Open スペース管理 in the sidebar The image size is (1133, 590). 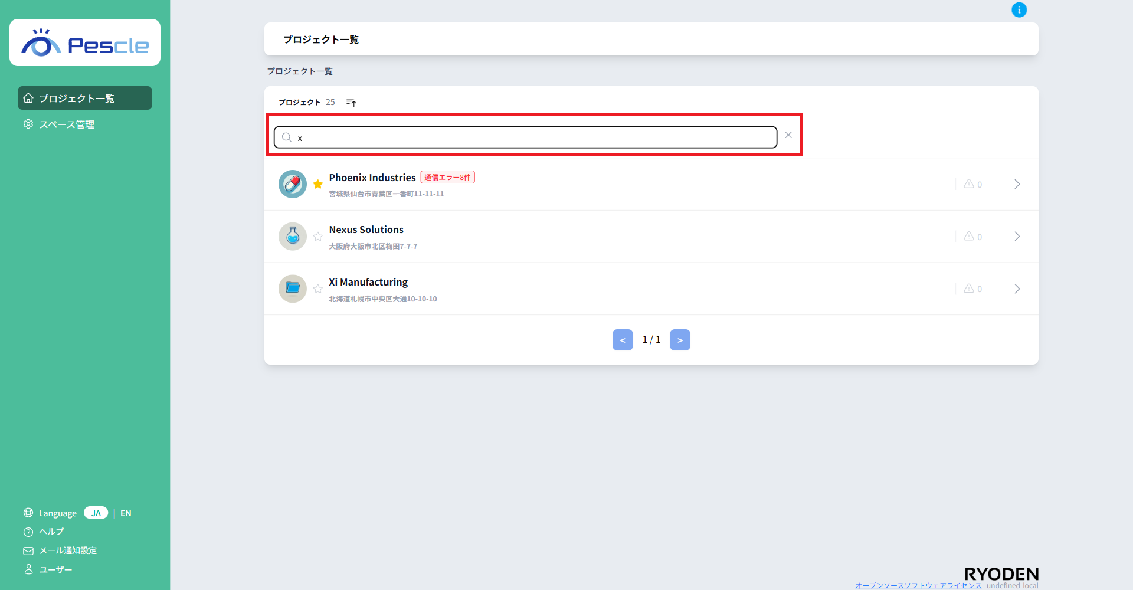[67, 124]
